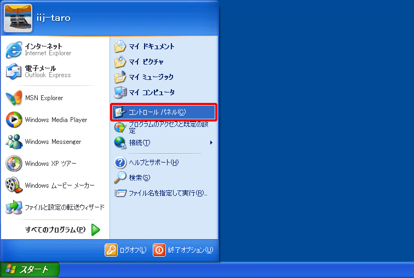Viewport: 414px width, 278px height.
Task: Click the 接続 globe icon
Action: (x=120, y=143)
